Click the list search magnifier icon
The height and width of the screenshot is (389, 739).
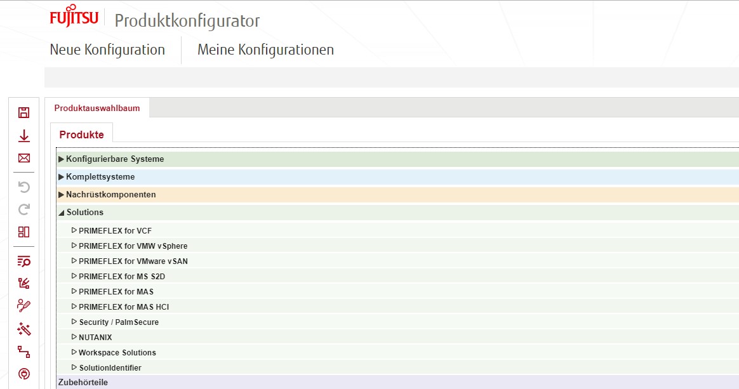point(23,261)
